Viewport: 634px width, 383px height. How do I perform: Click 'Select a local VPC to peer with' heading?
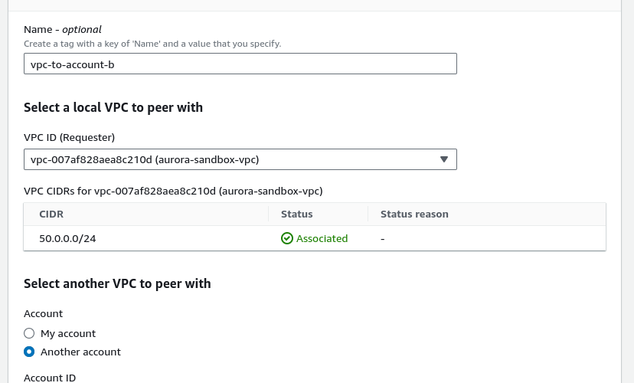pos(113,107)
